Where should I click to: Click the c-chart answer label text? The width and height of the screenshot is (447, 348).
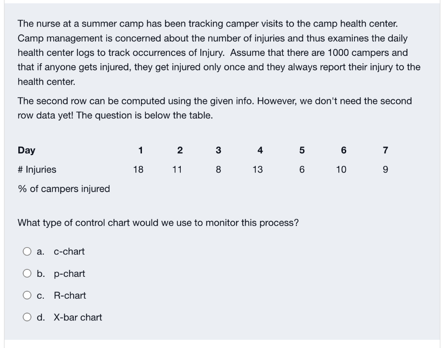pos(69,252)
